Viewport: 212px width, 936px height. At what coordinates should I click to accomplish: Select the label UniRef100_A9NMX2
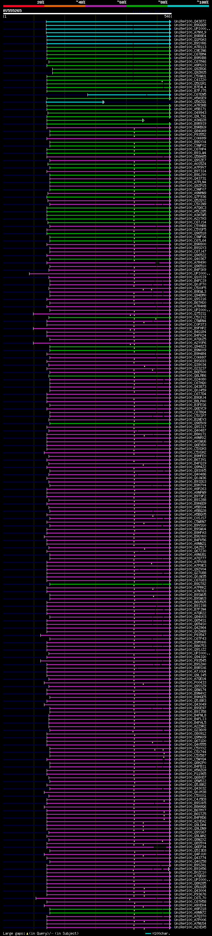click(x=190, y=438)
